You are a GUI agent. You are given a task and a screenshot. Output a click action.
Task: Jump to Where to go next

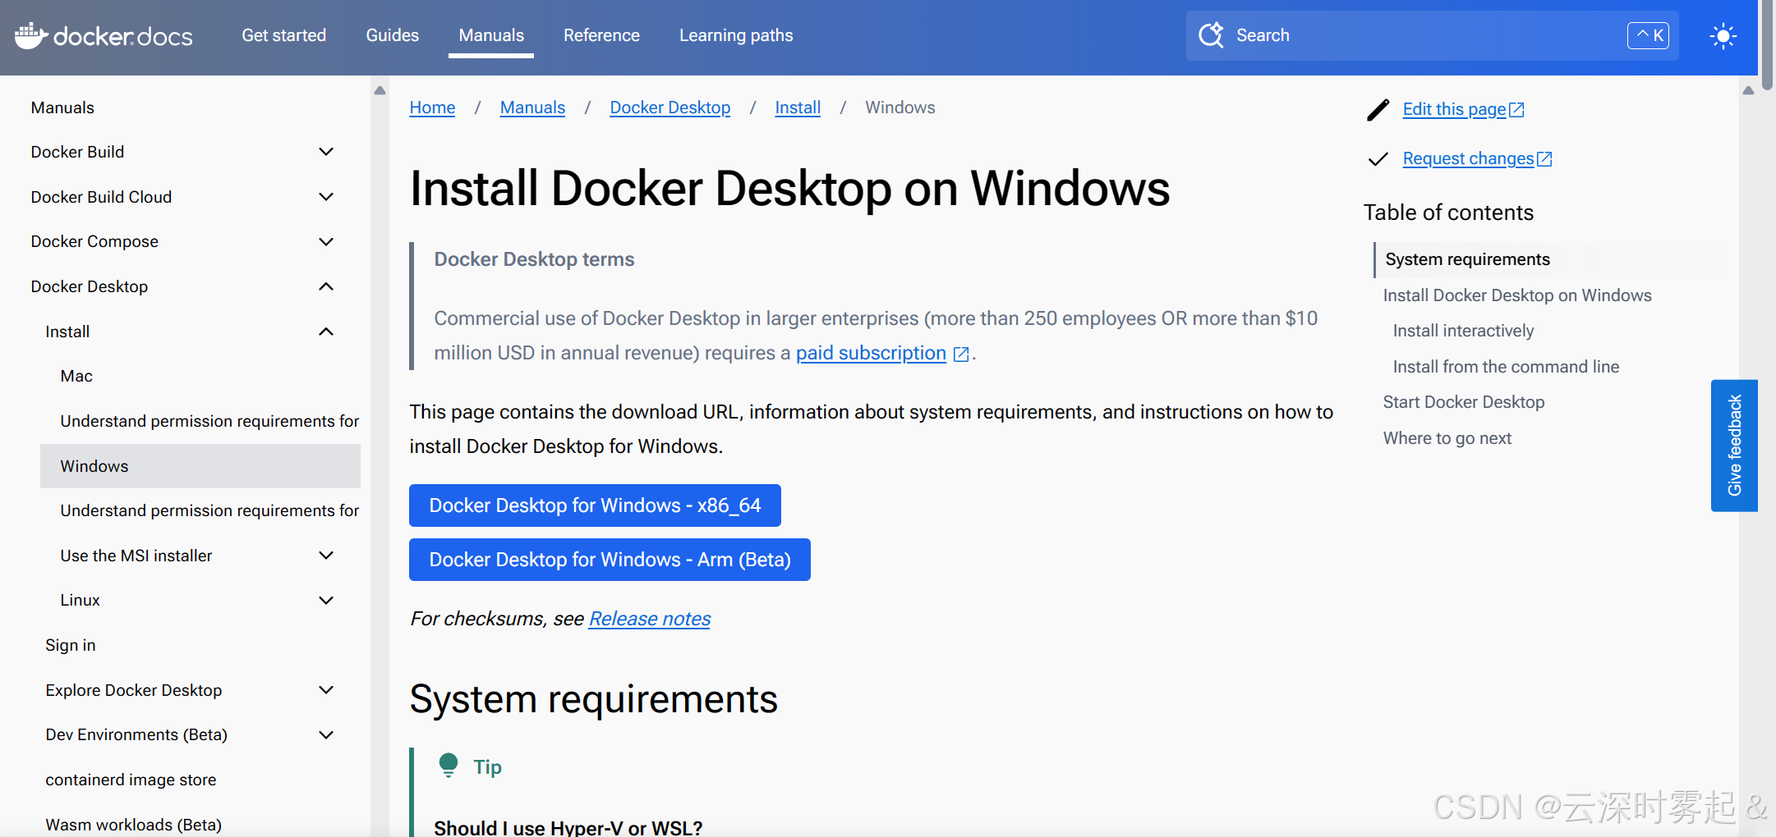click(1447, 438)
